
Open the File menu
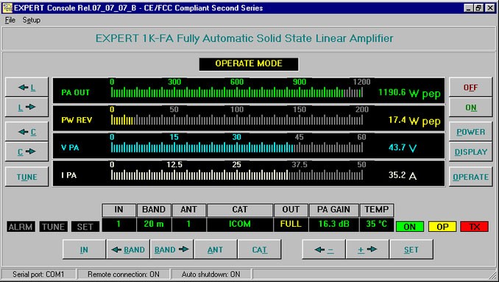10,20
